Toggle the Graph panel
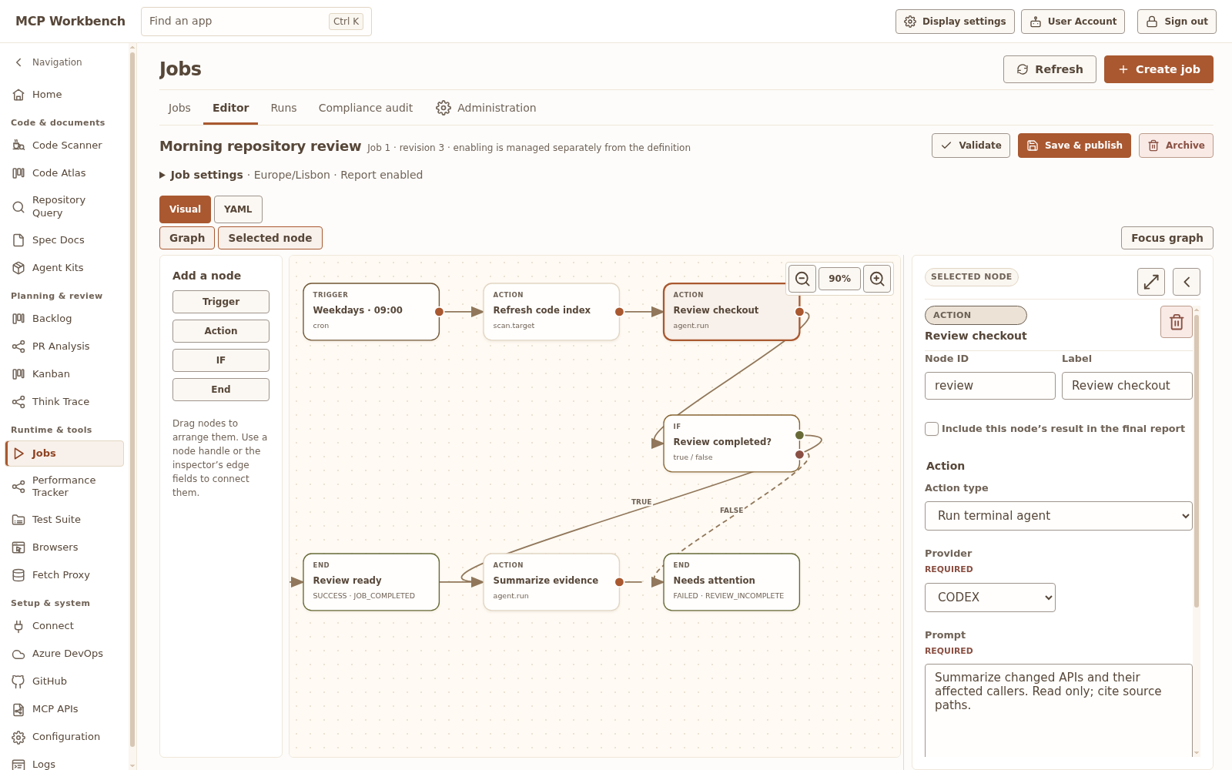The width and height of the screenshot is (1232, 770). click(187, 238)
